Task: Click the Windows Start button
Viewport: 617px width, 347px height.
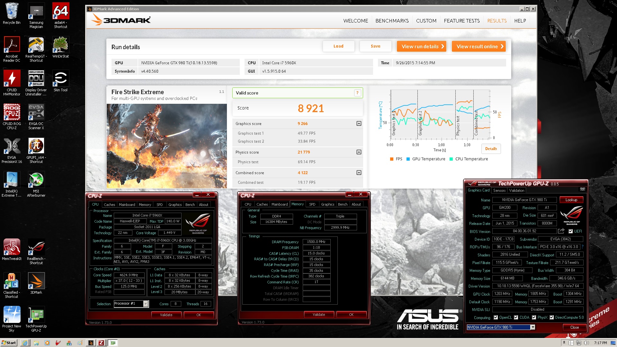Action: [9, 343]
